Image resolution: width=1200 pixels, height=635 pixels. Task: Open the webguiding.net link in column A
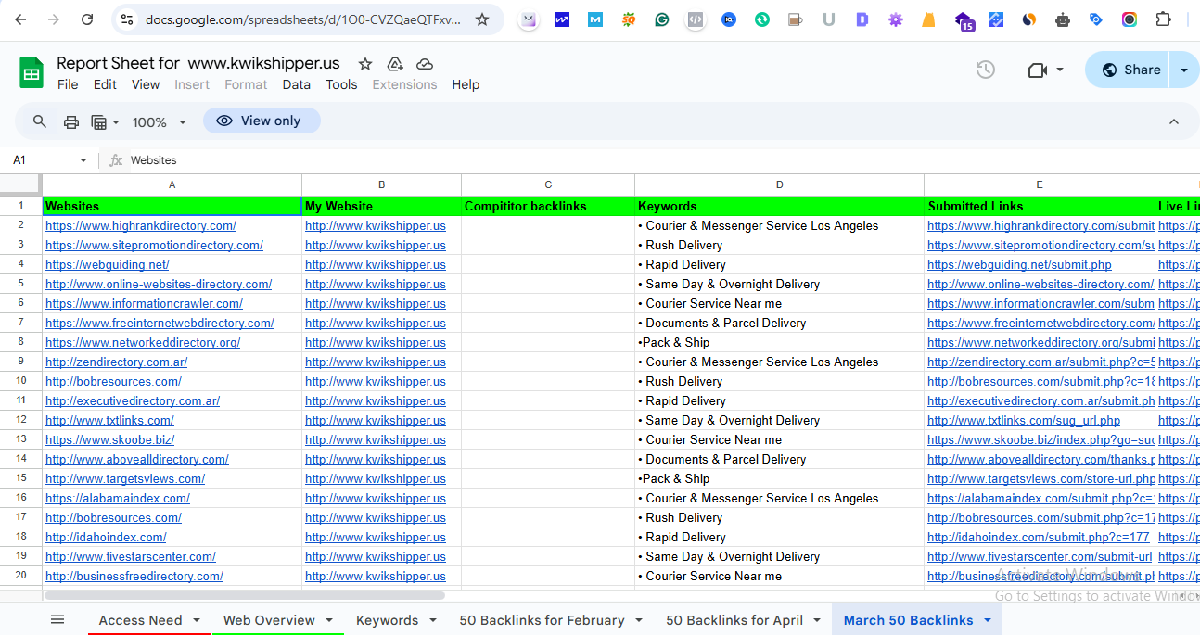tap(108, 264)
